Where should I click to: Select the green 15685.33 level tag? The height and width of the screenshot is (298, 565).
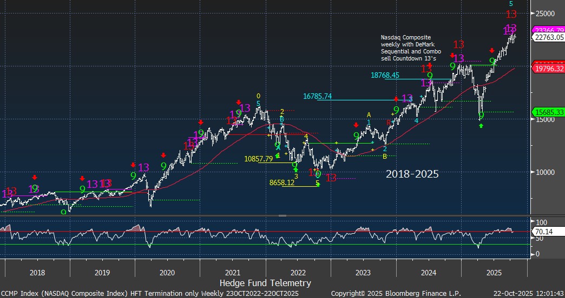[549, 112]
